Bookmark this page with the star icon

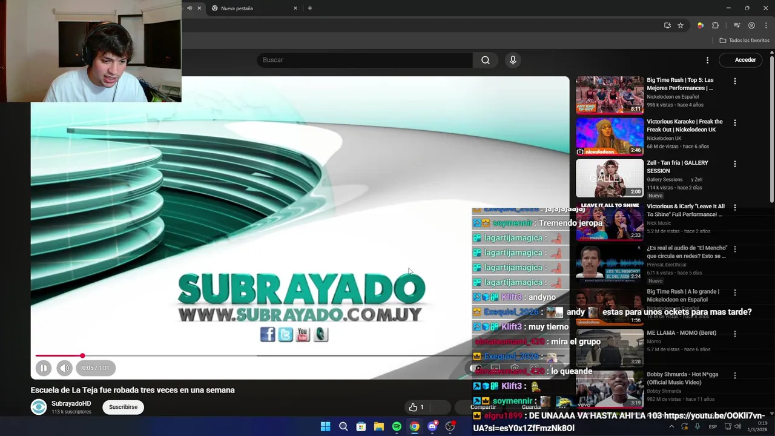coord(681,25)
